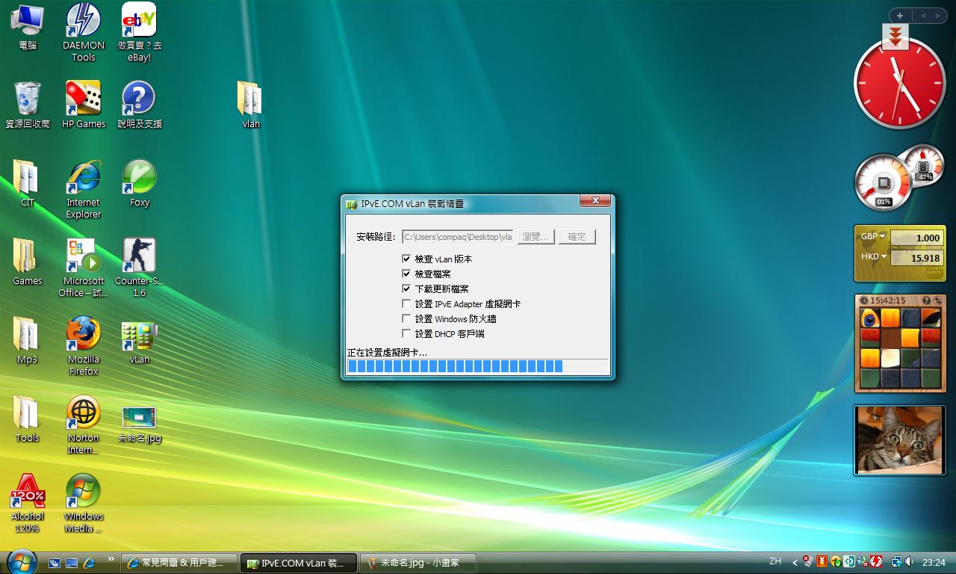Toggle the 檢查 vLan 版本 checkbox
956x574 pixels.
coord(406,259)
